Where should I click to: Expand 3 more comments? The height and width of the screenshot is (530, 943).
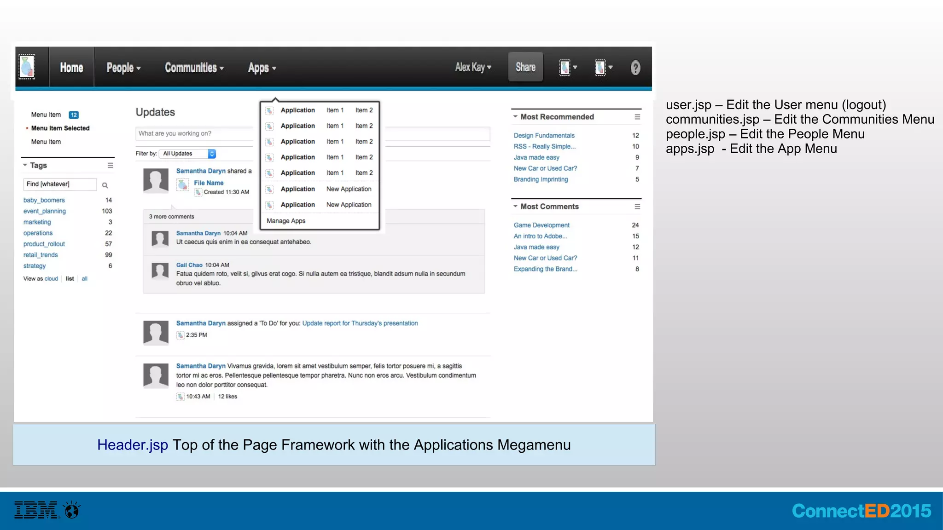(x=172, y=217)
